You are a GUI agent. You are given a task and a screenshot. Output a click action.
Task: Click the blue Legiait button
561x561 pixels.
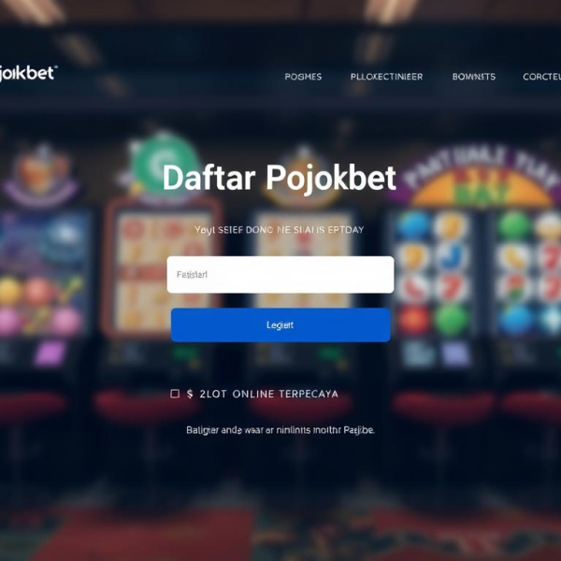(x=280, y=324)
